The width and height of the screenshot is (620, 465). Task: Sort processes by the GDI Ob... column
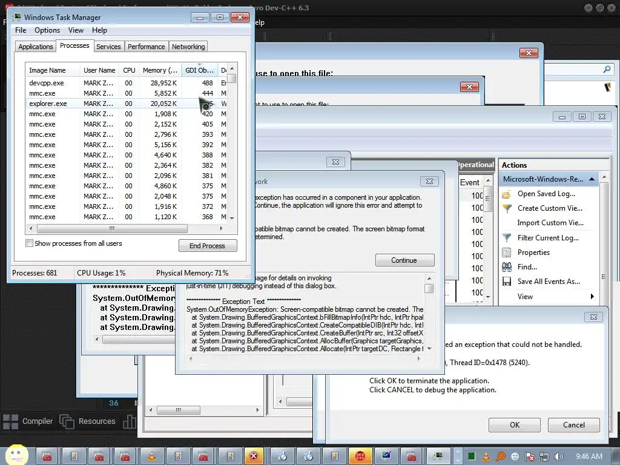pyautogui.click(x=200, y=70)
